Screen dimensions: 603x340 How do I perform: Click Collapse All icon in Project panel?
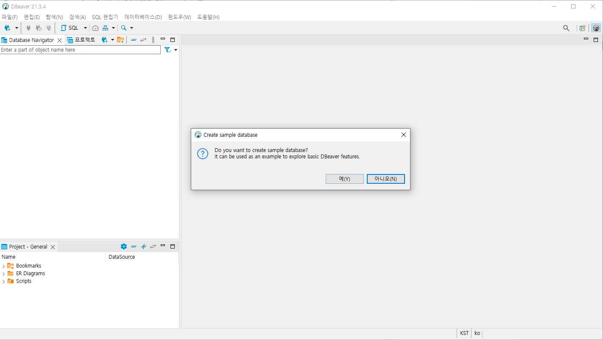(134, 246)
